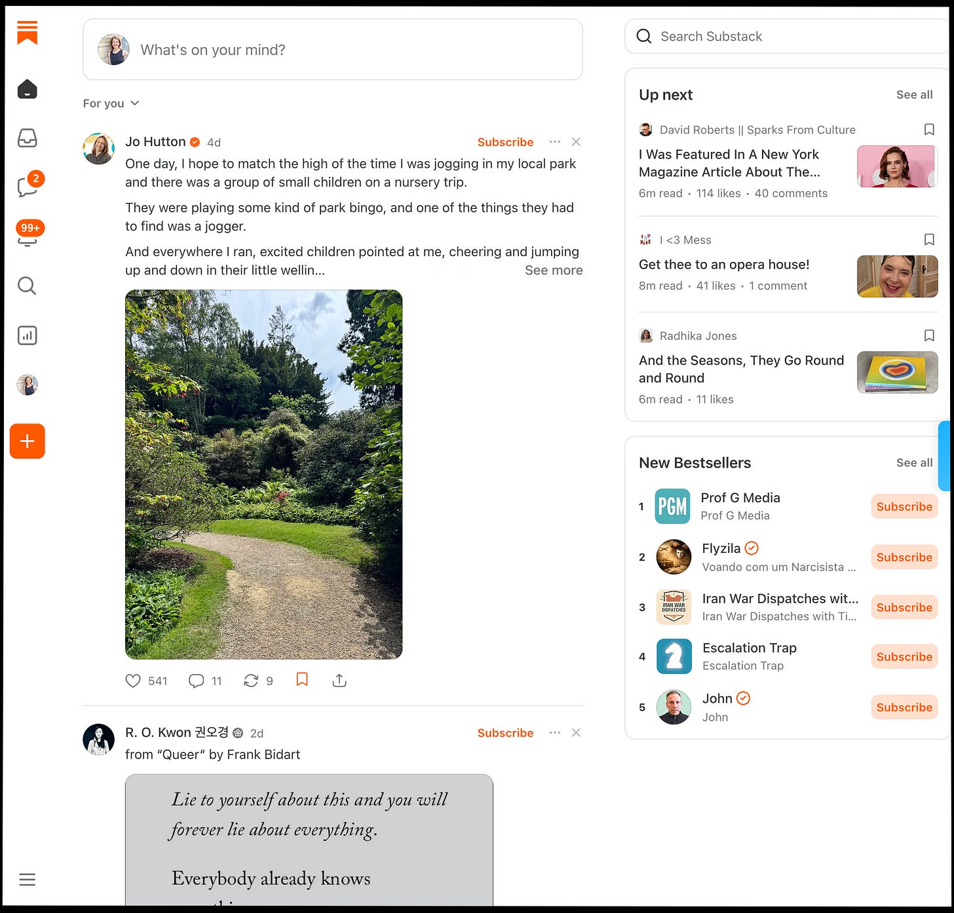Subscribe to Prof G Media
This screenshot has width=954, height=913.
click(x=904, y=507)
